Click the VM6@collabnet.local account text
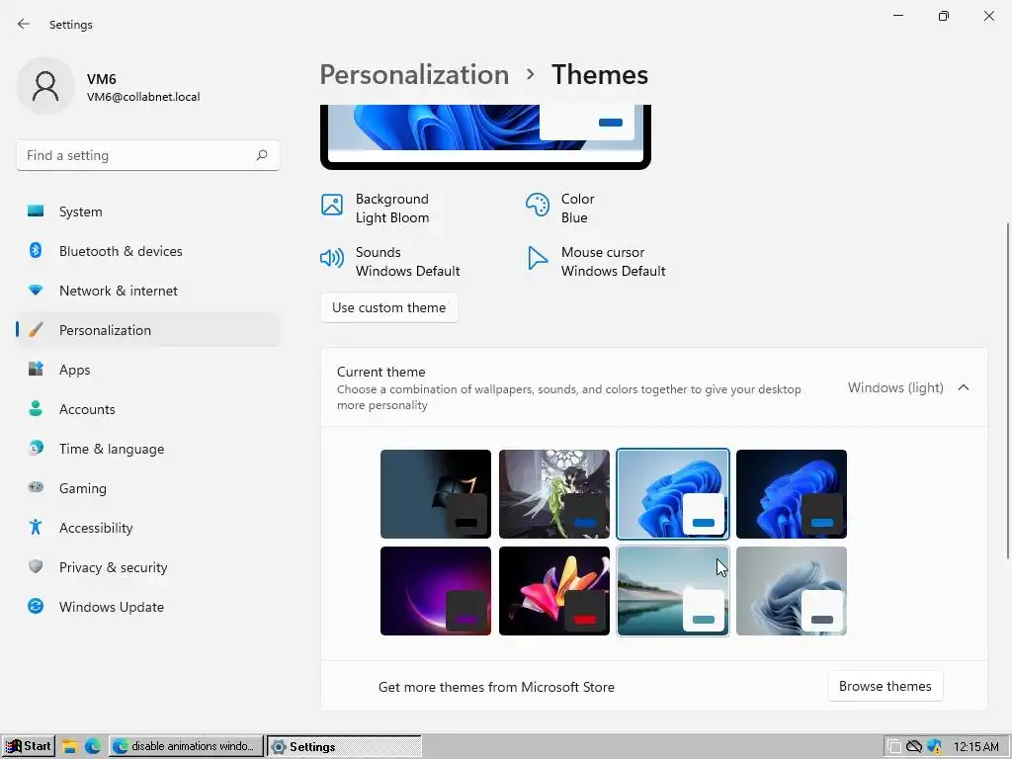 tap(143, 97)
